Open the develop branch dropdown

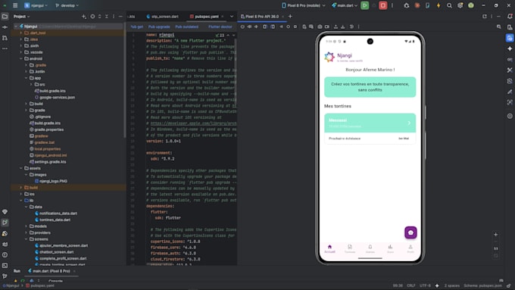pos(67,5)
